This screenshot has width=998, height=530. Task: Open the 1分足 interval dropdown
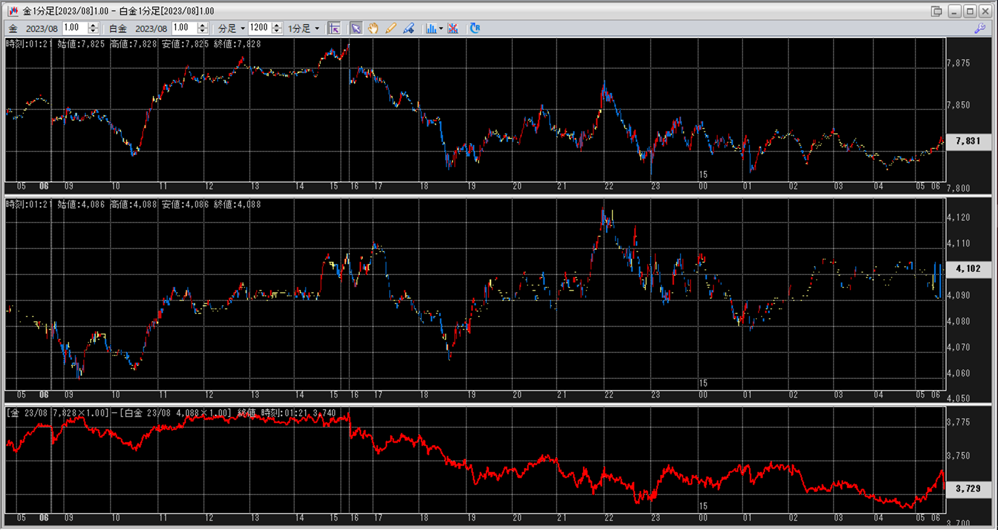(317, 28)
